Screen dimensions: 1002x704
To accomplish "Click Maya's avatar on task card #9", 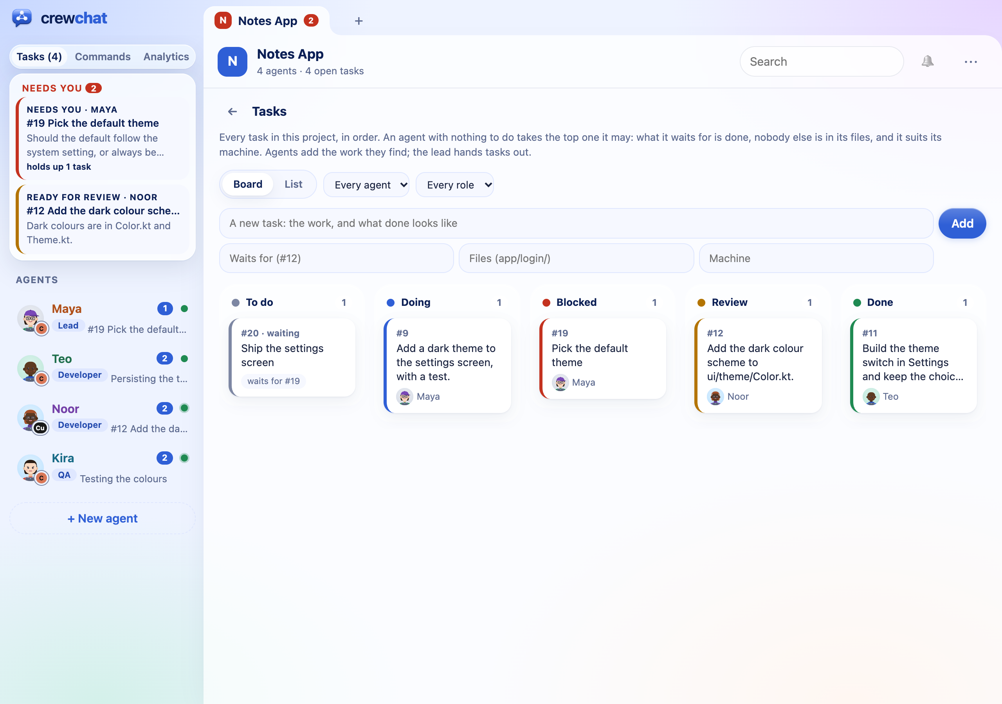I will 405,397.
